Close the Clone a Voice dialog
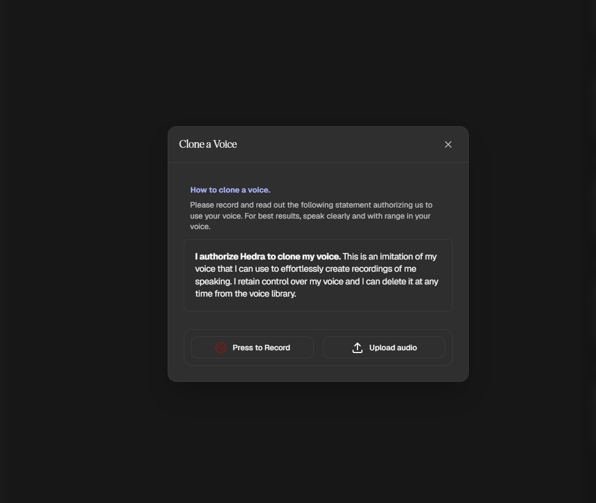The image size is (596, 503). pyautogui.click(x=448, y=144)
